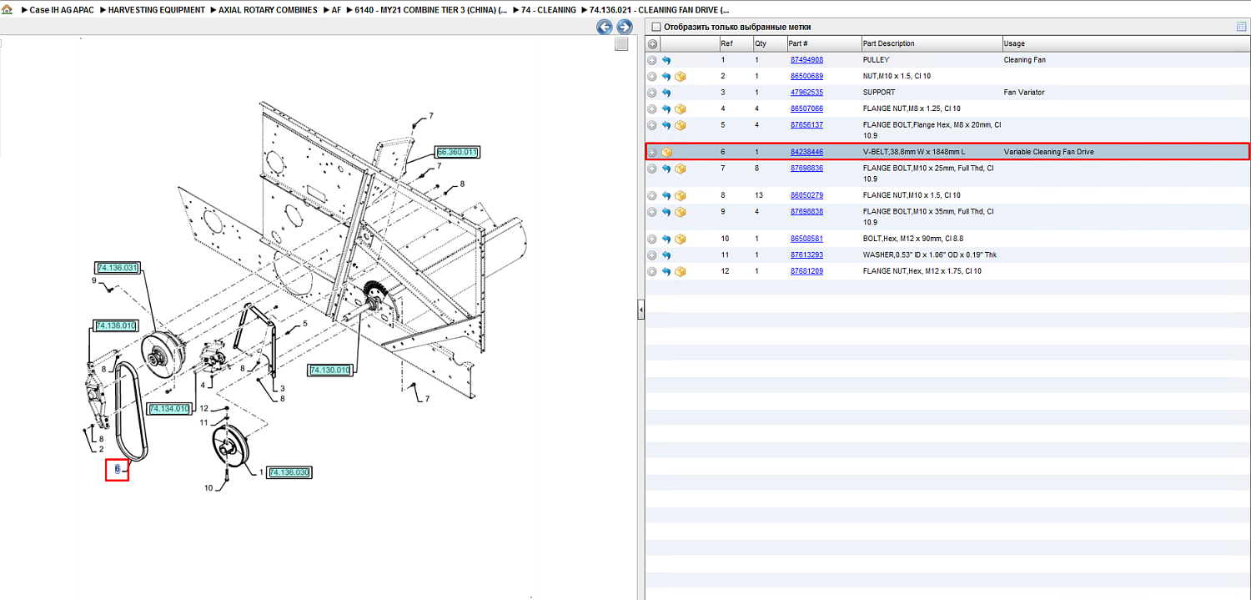Click the small square button above the diagram

coord(621,44)
